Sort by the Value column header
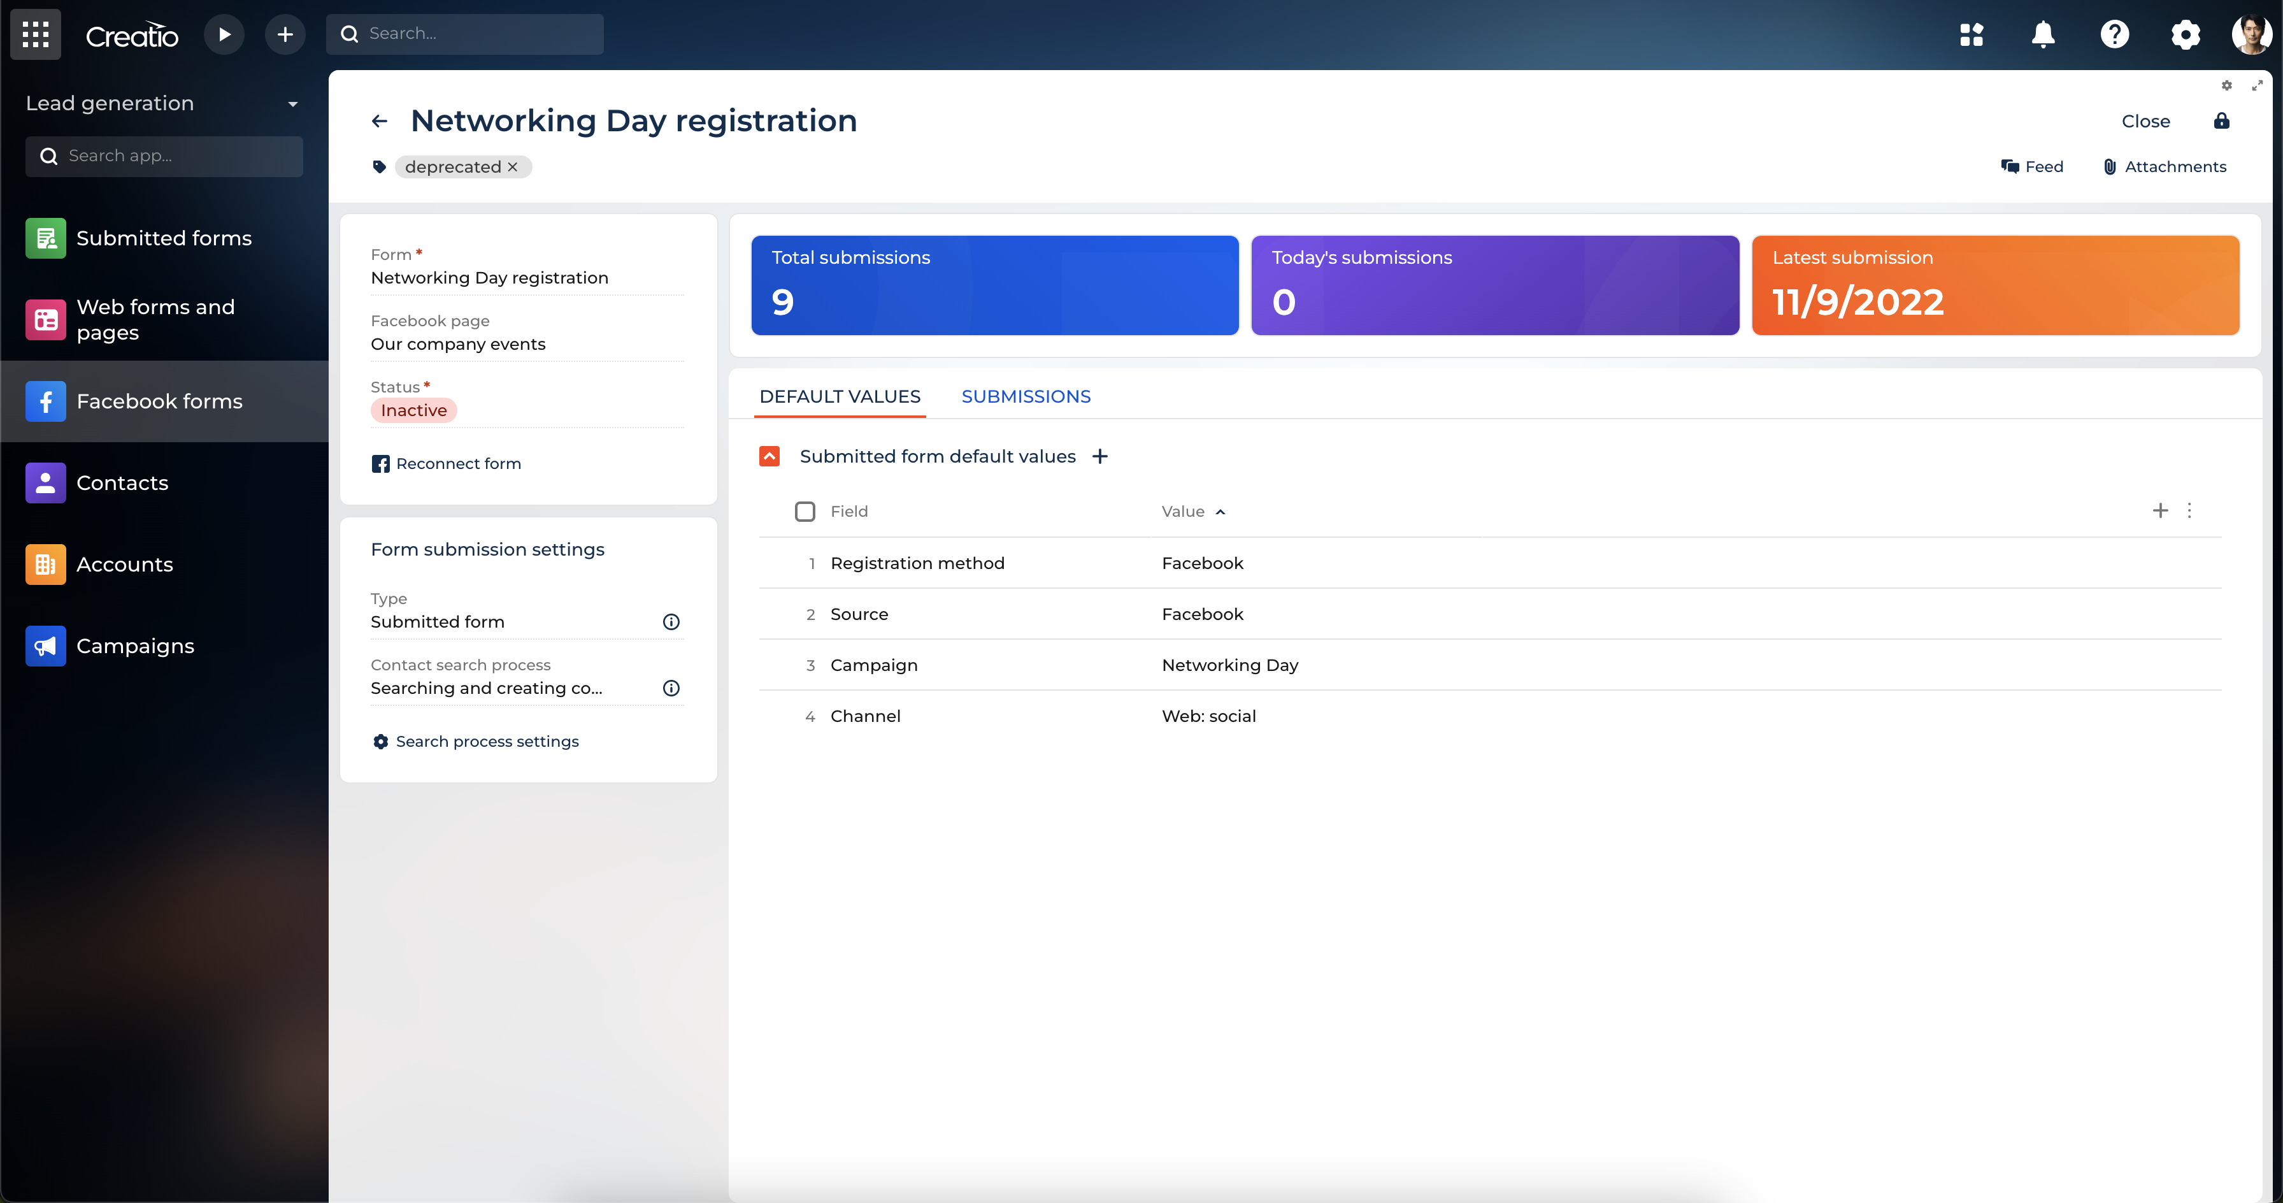 tap(1183, 512)
